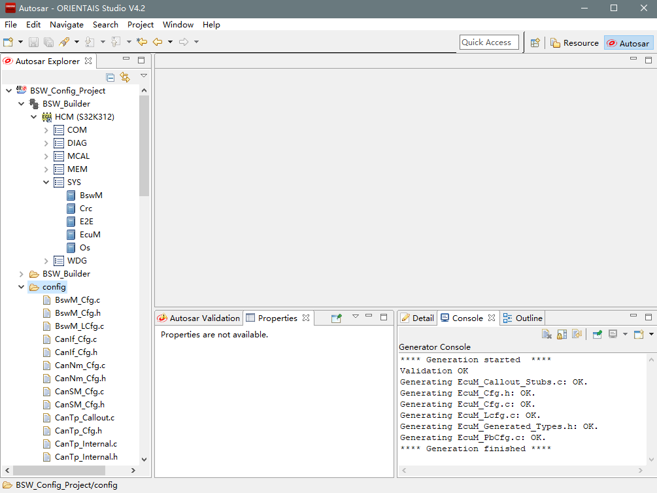Click the Open Perspective icon
This screenshot has height=493, width=657.
tap(535, 43)
